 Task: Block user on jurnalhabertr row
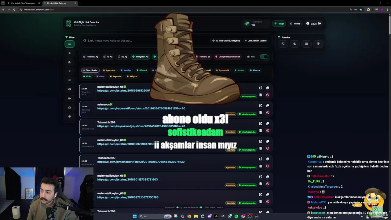click(x=268, y=166)
